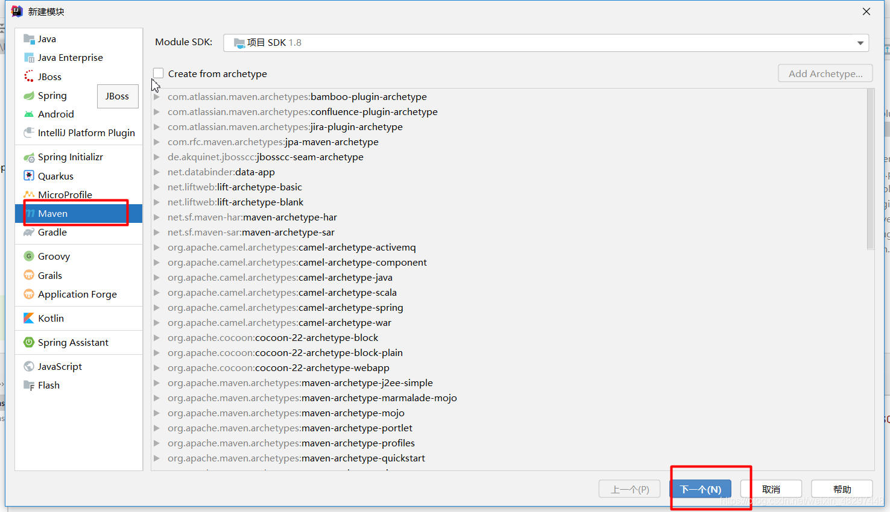The image size is (890, 512).
Task: Click the Java Enterprise icon
Action: coord(29,58)
